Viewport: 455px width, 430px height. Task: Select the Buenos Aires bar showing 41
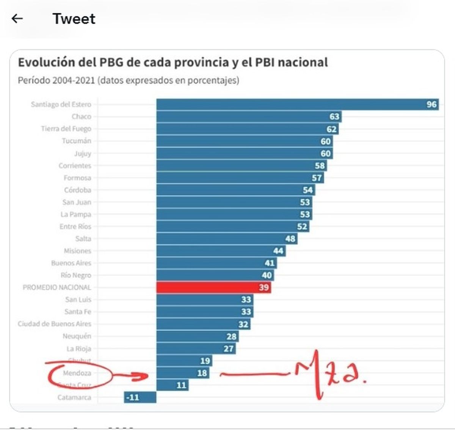tap(216, 263)
